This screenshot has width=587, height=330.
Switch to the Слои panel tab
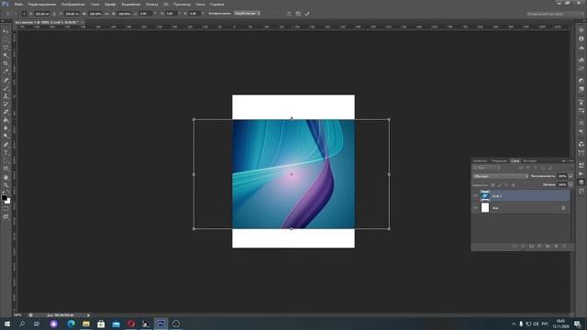click(515, 161)
